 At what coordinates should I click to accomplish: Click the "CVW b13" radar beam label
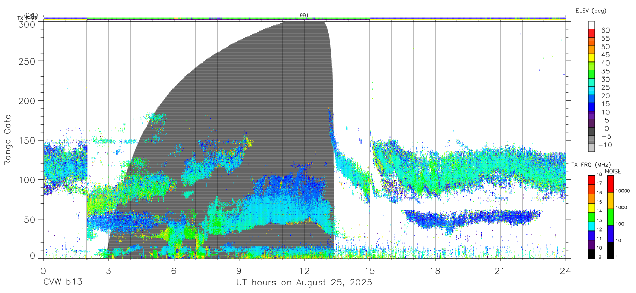63,283
